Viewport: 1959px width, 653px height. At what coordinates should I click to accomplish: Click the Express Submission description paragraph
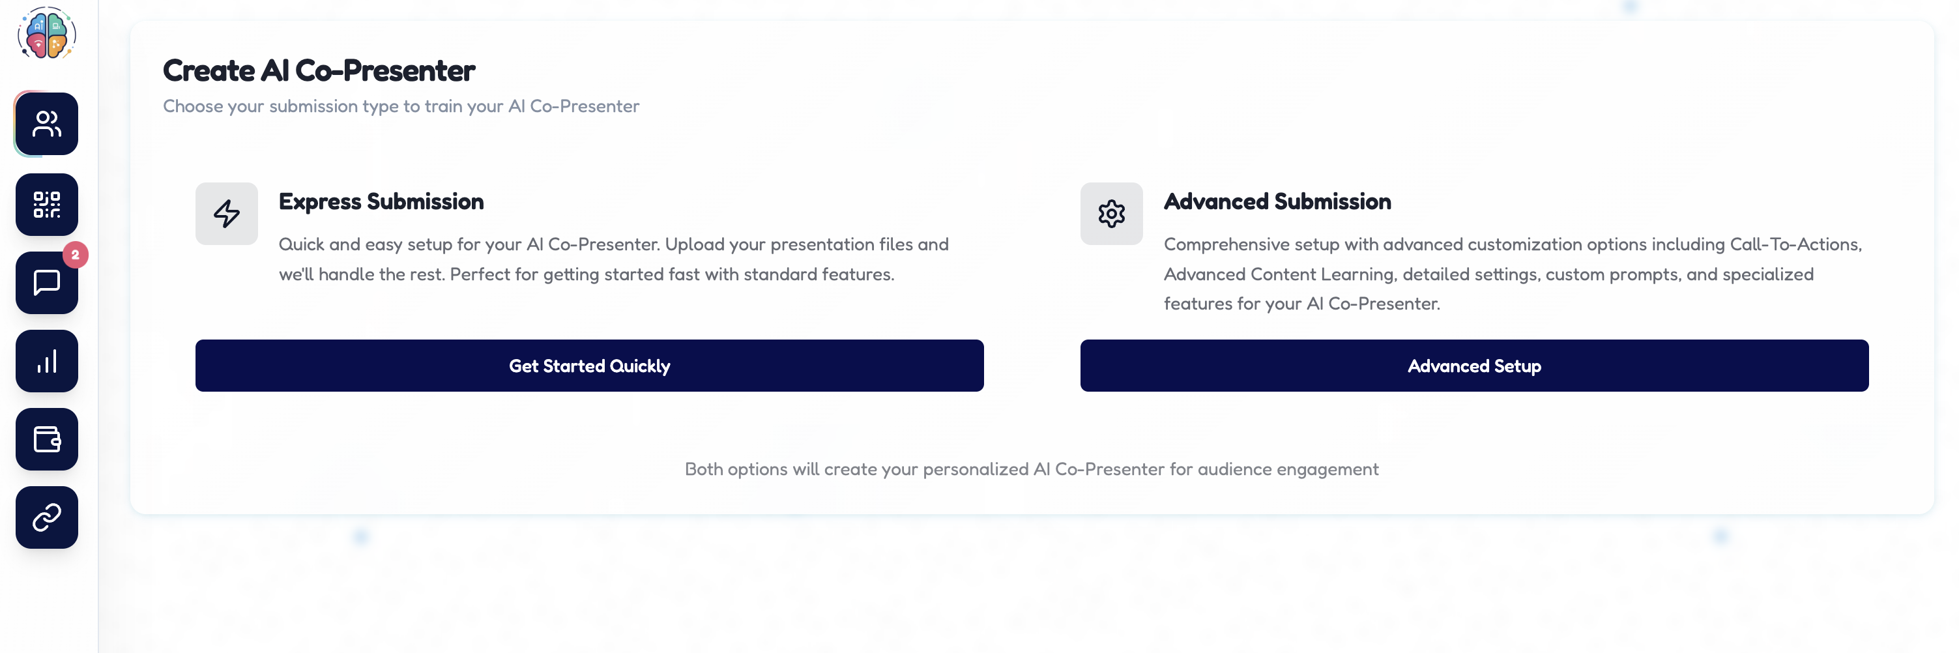pos(613,259)
